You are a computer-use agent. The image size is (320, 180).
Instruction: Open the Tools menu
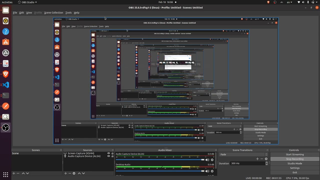coord(68,13)
